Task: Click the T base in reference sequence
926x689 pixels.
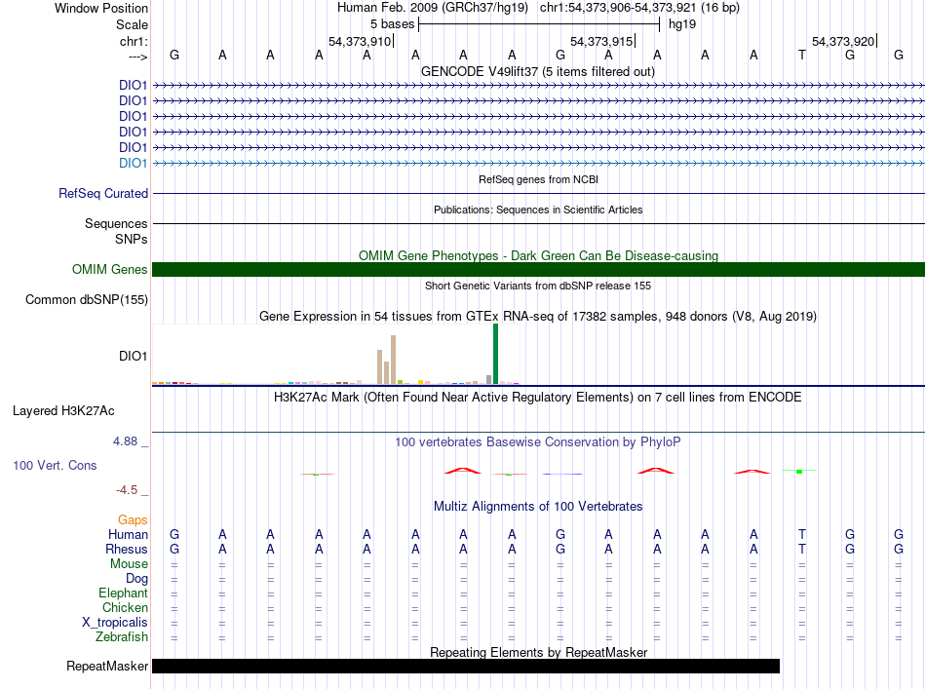Action: coord(801,55)
